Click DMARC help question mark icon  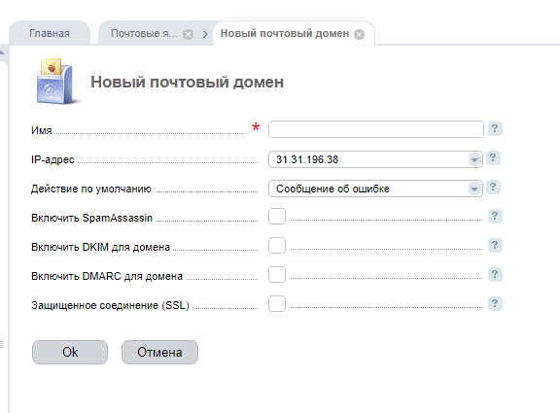(x=495, y=274)
